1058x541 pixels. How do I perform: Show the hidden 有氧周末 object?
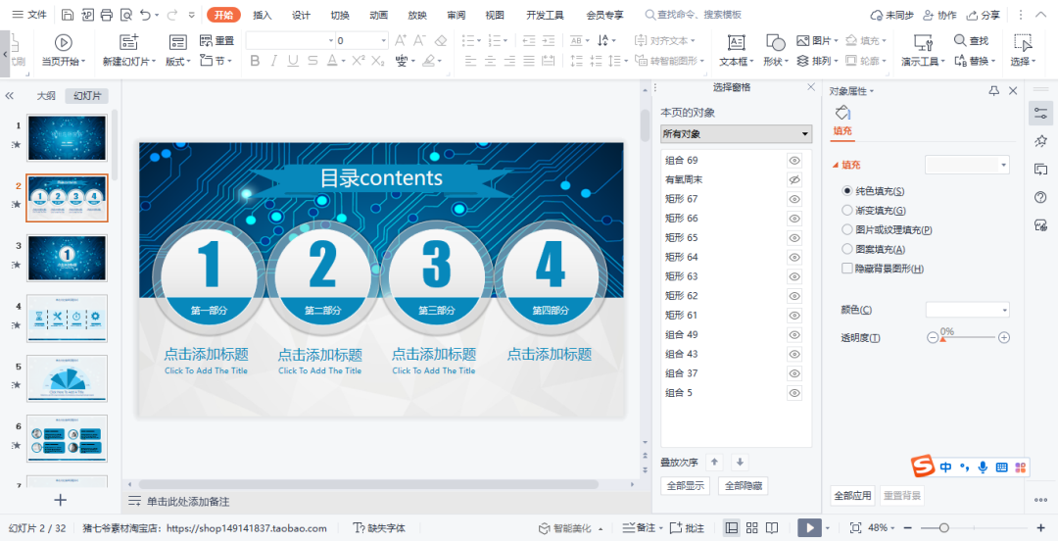pyautogui.click(x=794, y=179)
